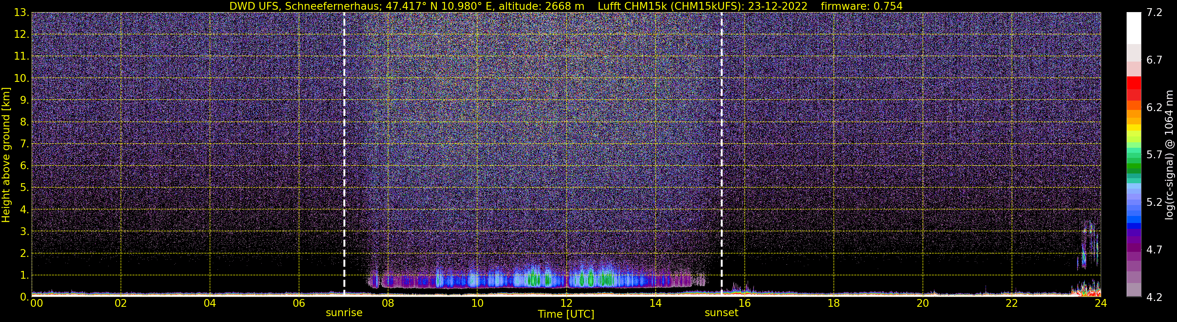
Task: Click the 'Height above ground [km]' axis label
Action: pyautogui.click(x=6, y=155)
